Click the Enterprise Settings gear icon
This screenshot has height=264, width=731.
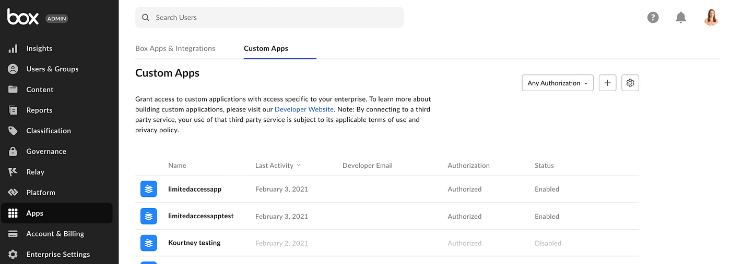coord(13,254)
